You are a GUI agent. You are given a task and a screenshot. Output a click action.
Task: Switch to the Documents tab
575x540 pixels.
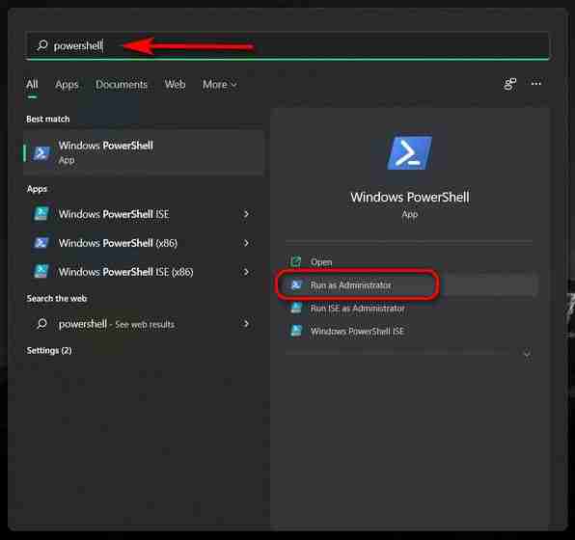(122, 85)
